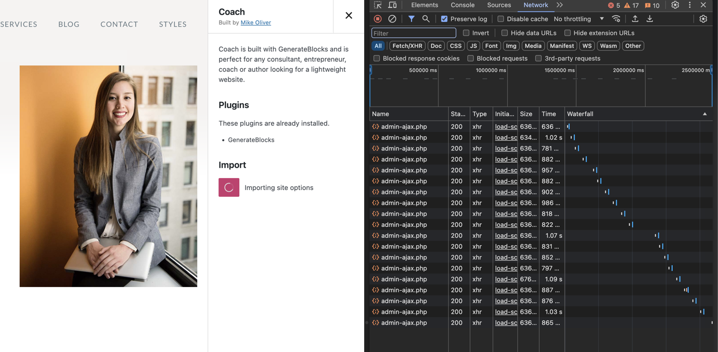718x352 pixels.
Task: Select the All filter type
Action: point(378,46)
